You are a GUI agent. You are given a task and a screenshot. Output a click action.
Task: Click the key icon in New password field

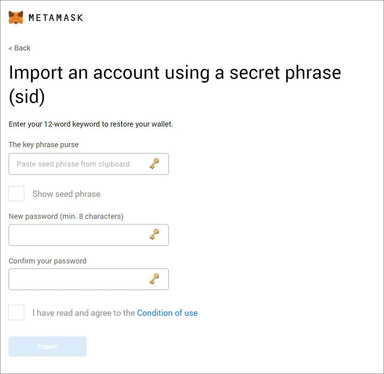pos(154,234)
